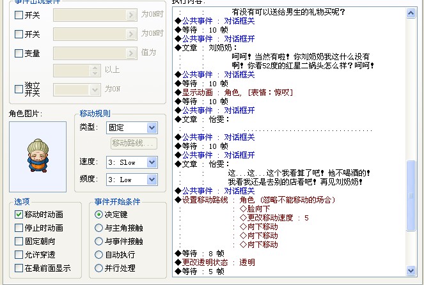This screenshot has height=285, width=424.
Task: Check 固定朝向 option
Action: (19, 242)
